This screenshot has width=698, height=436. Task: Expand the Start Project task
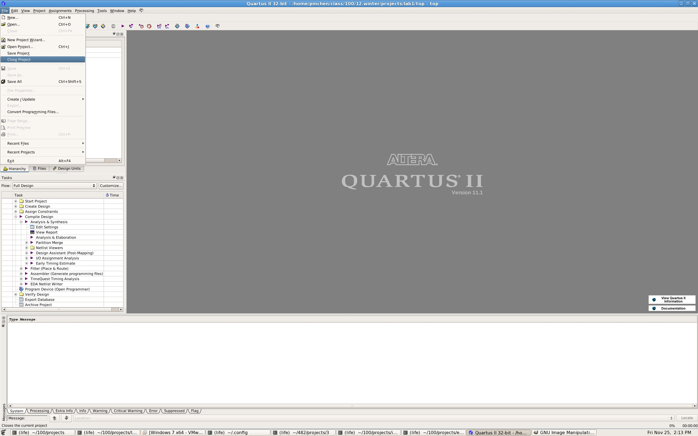click(16, 201)
